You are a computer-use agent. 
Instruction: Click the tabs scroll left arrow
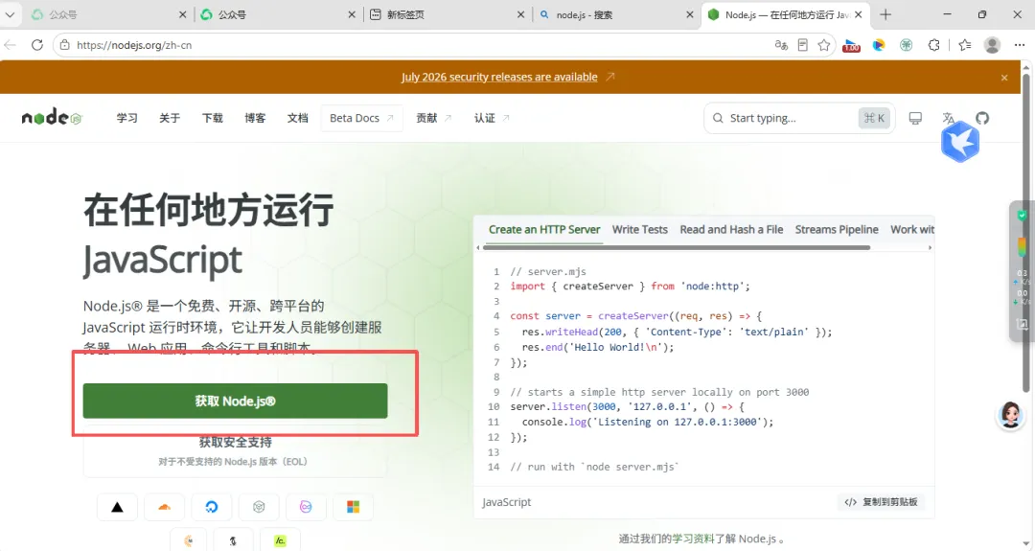pyautogui.click(x=478, y=247)
